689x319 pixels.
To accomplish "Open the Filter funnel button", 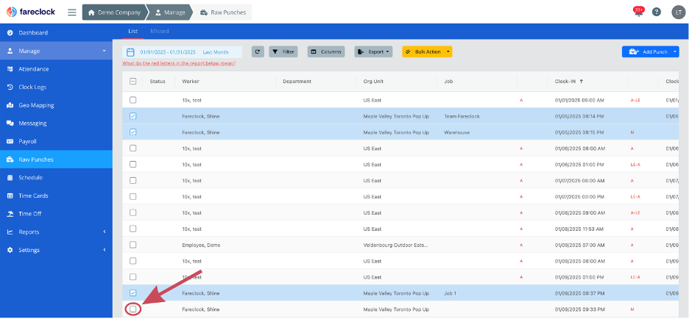I will pyautogui.click(x=283, y=51).
